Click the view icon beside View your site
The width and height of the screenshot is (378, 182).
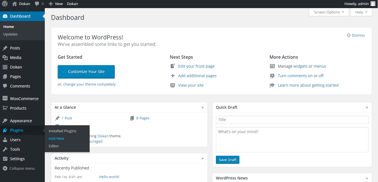(173, 85)
